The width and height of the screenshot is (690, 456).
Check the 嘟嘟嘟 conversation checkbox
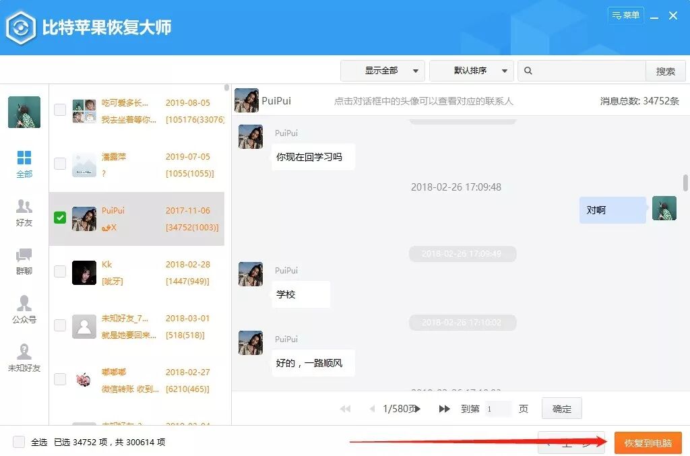click(60, 379)
